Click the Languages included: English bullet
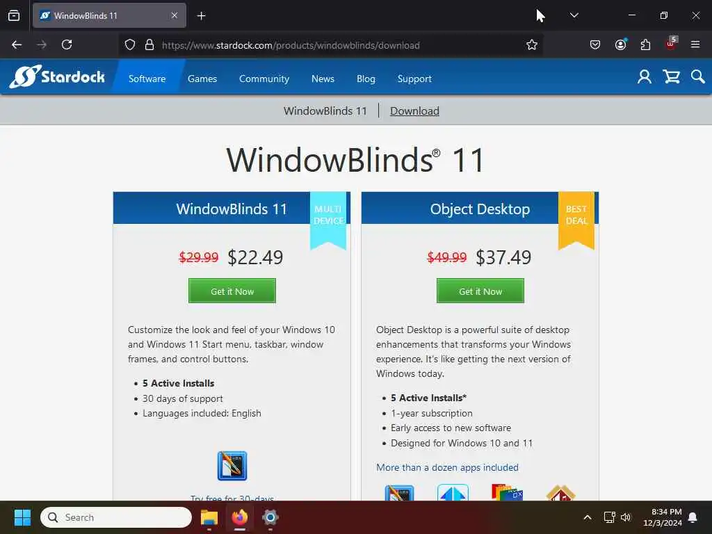 202,413
